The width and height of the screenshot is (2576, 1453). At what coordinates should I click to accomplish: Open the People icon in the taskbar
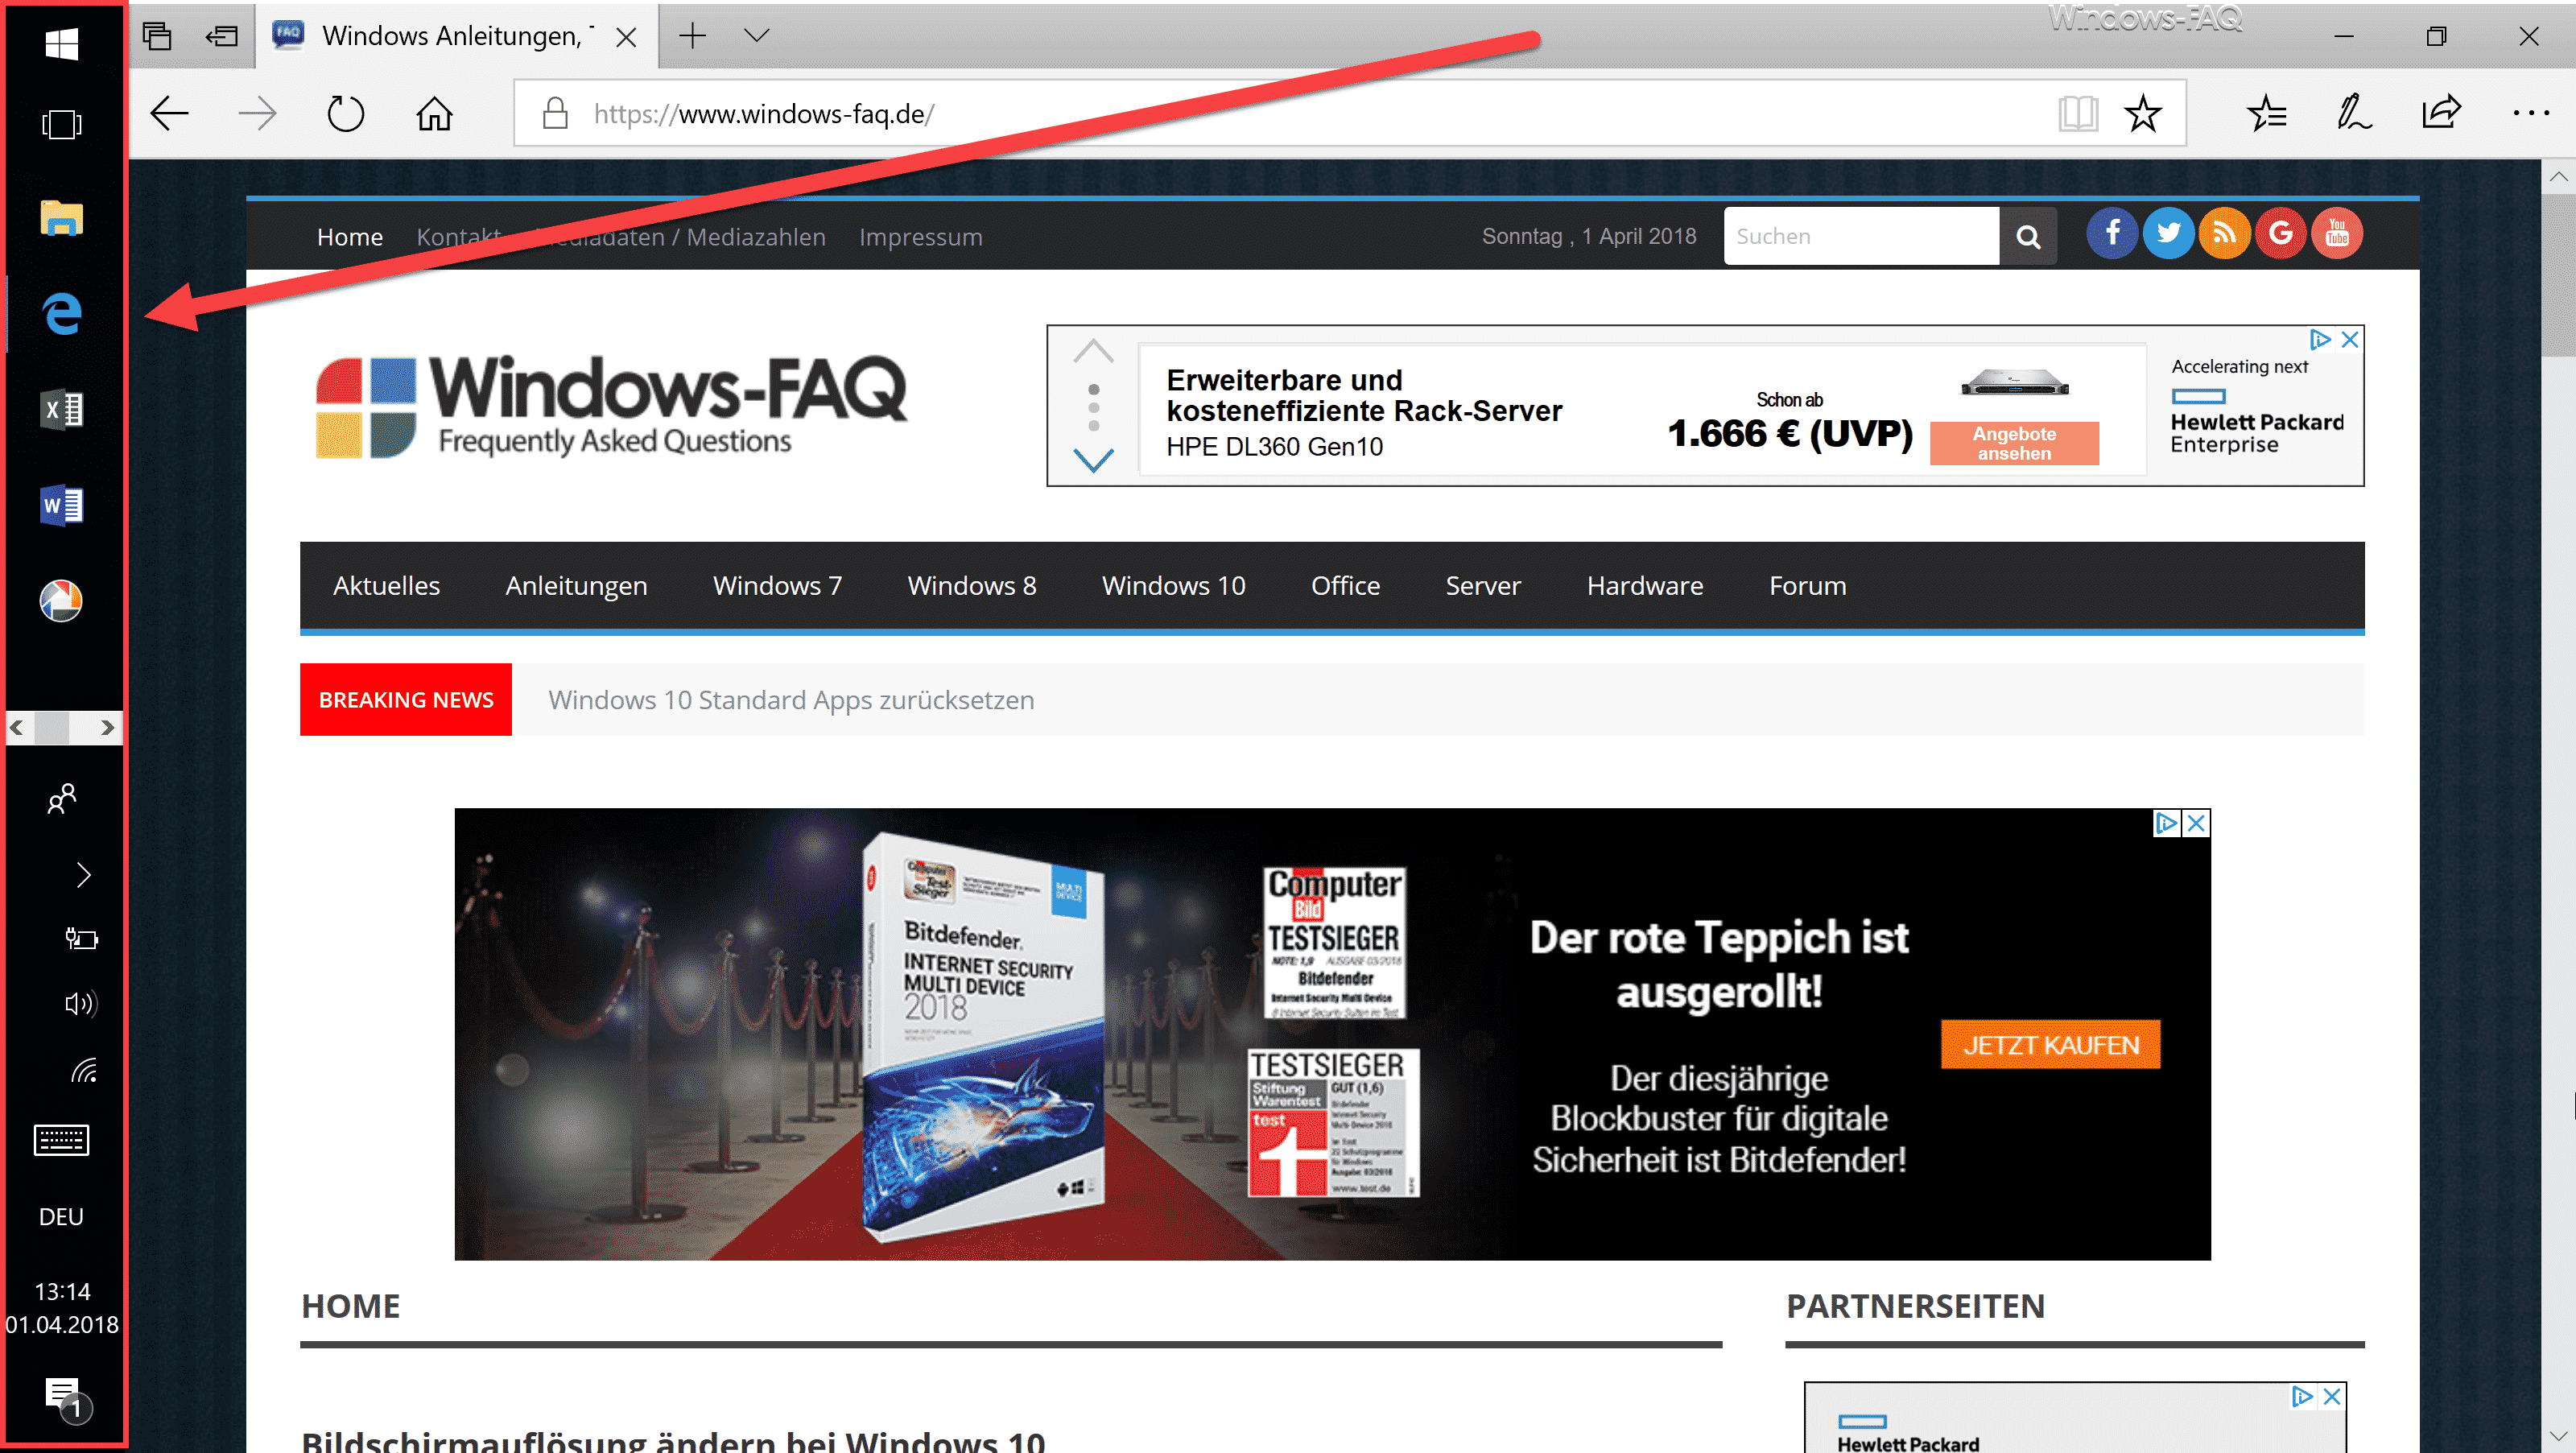click(62, 798)
